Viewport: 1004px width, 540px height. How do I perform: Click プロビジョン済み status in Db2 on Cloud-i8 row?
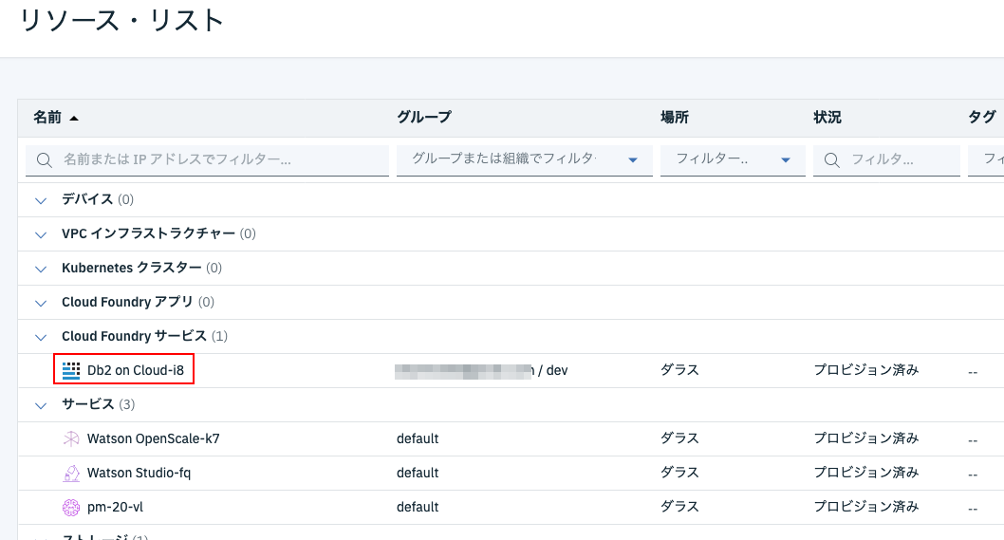(866, 370)
